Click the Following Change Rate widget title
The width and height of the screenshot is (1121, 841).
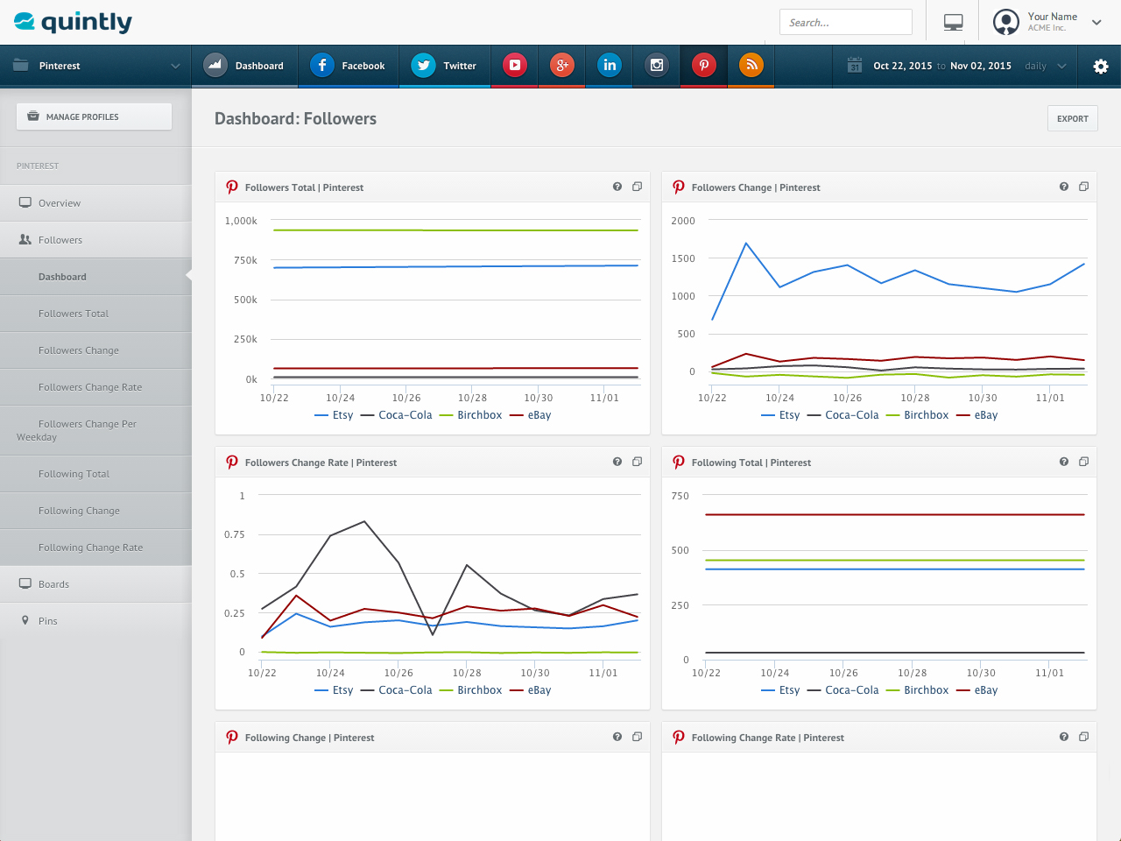(768, 738)
